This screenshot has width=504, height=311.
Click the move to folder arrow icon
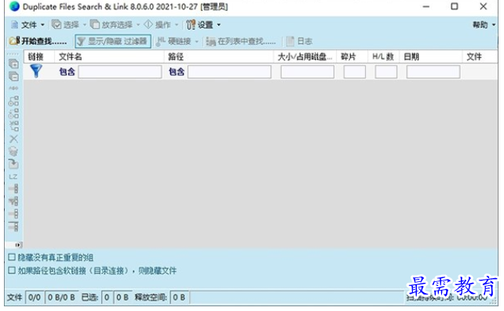tap(13, 164)
